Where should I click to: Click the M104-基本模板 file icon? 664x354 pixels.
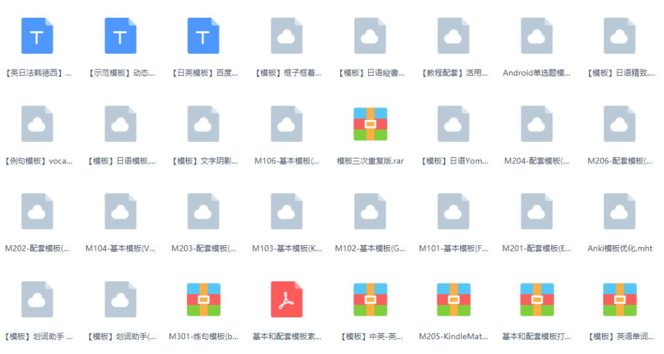coord(121,211)
